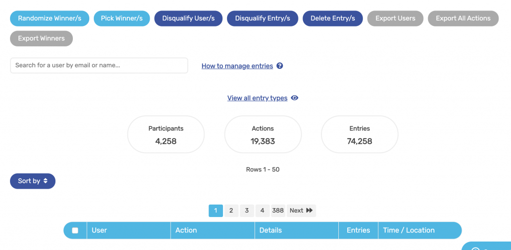The height and width of the screenshot is (250, 511).
Task: Select page 4 in pagination
Action: (262, 211)
